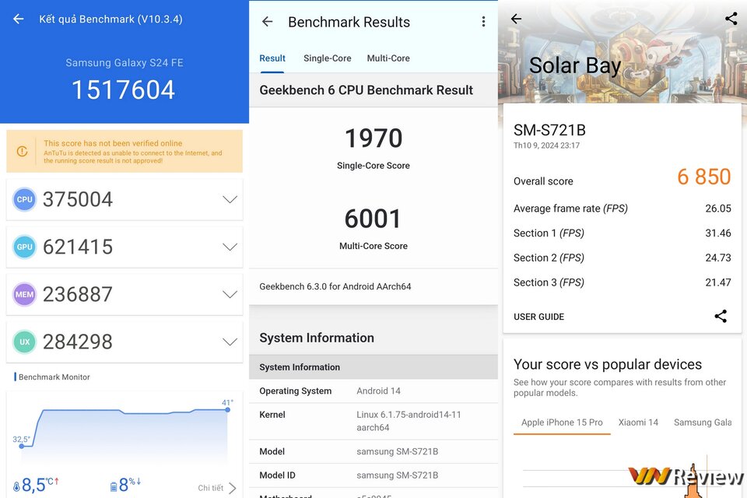This screenshot has height=498, width=747.
Task: Share Solar Bay result from header
Action: [x=731, y=19]
